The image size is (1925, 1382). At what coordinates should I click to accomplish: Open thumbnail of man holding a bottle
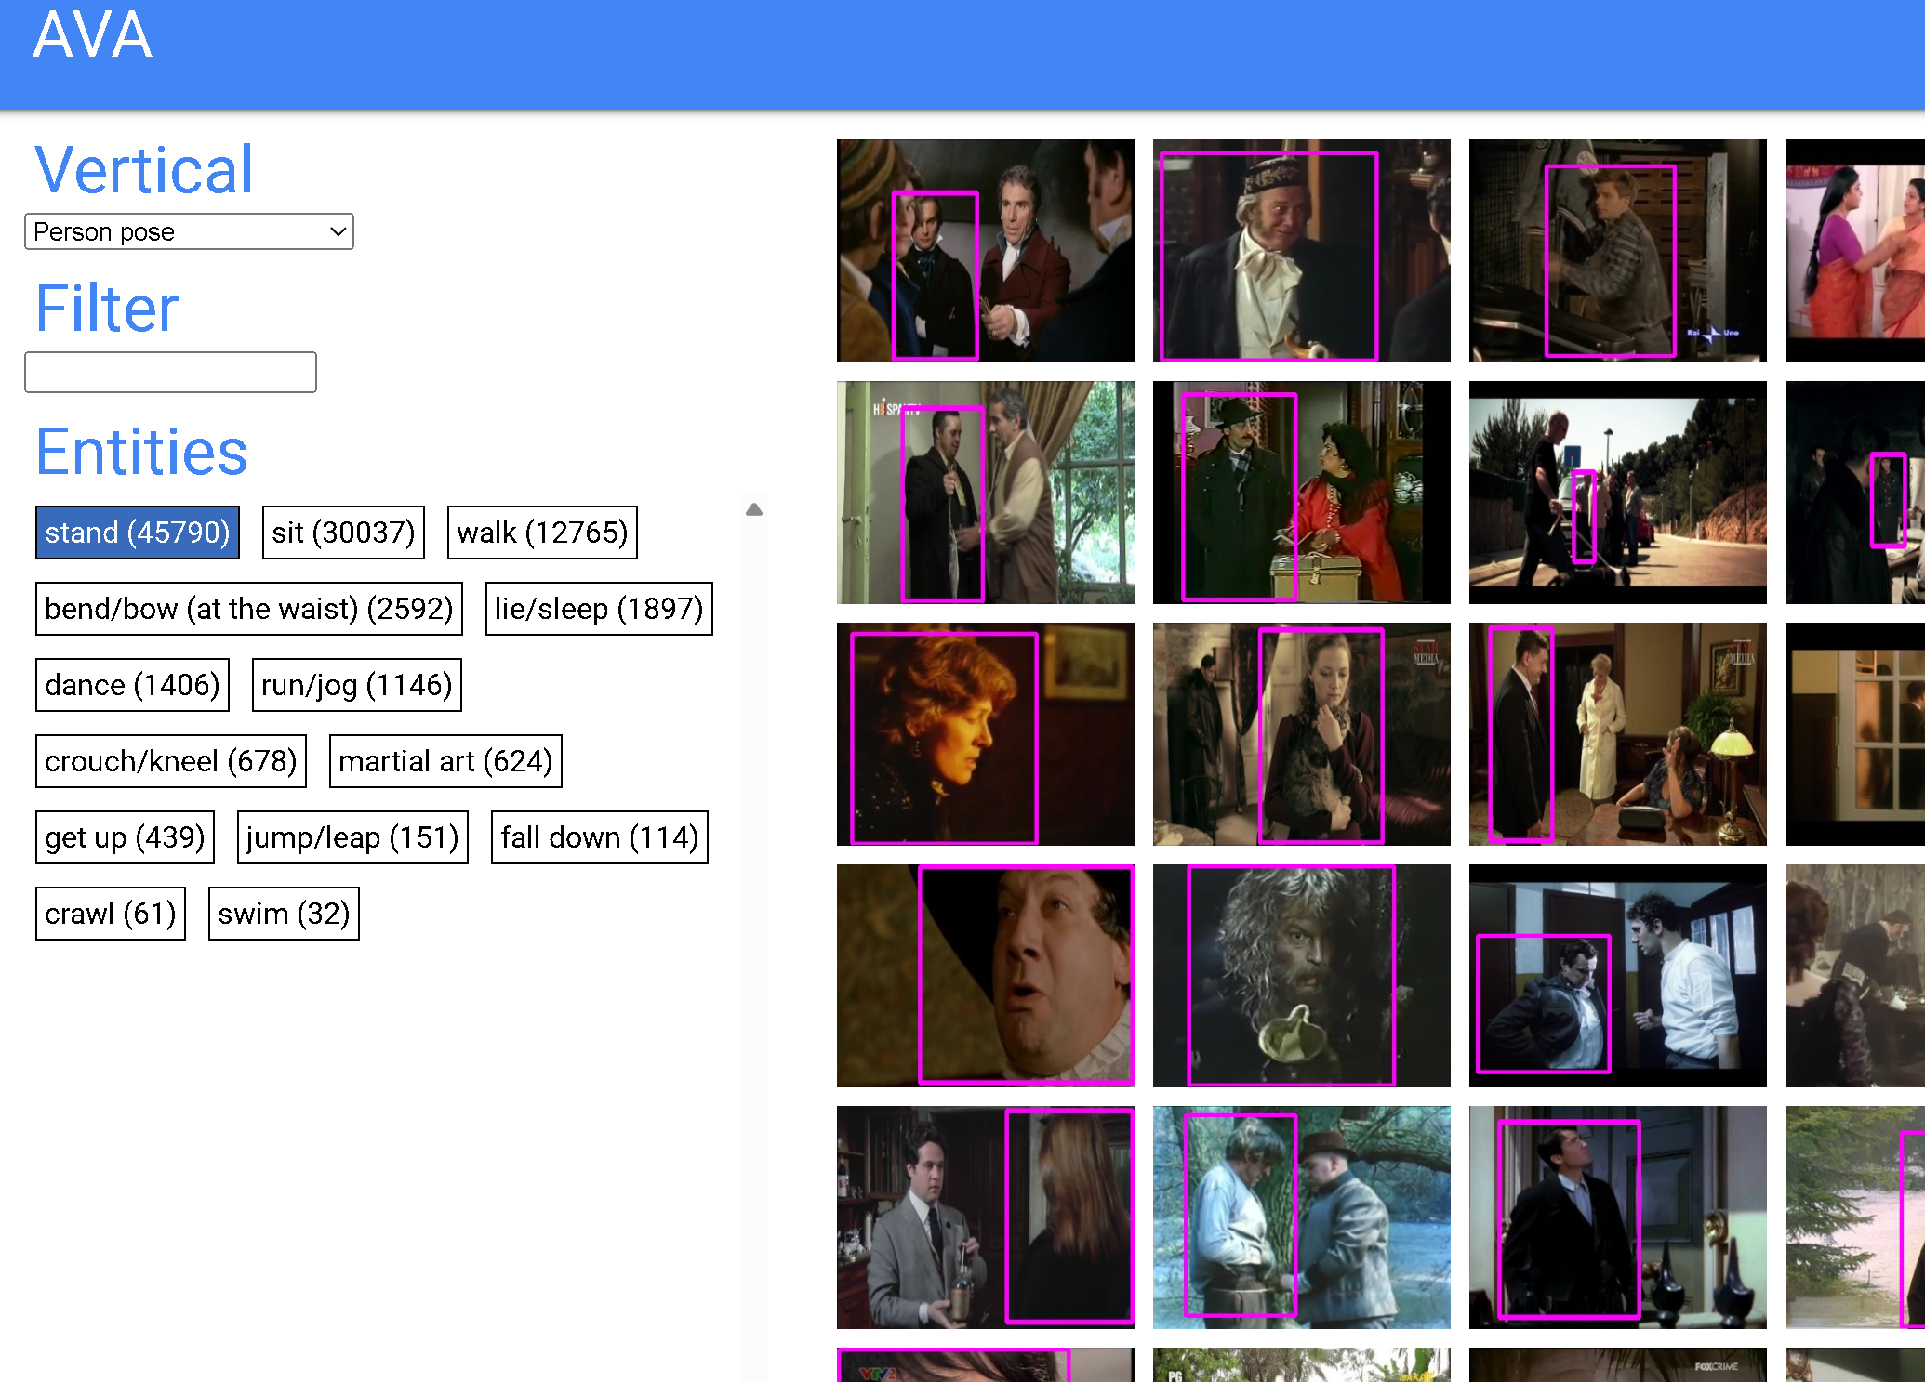click(986, 1217)
